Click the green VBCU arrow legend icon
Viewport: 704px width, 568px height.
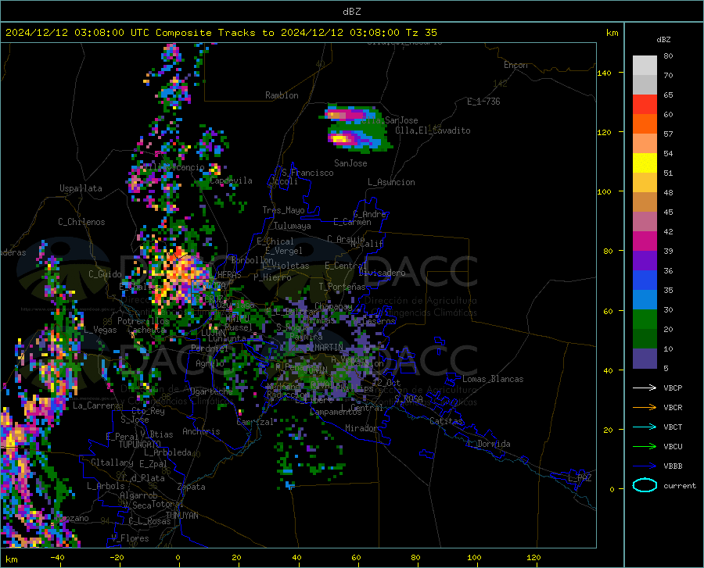645,447
